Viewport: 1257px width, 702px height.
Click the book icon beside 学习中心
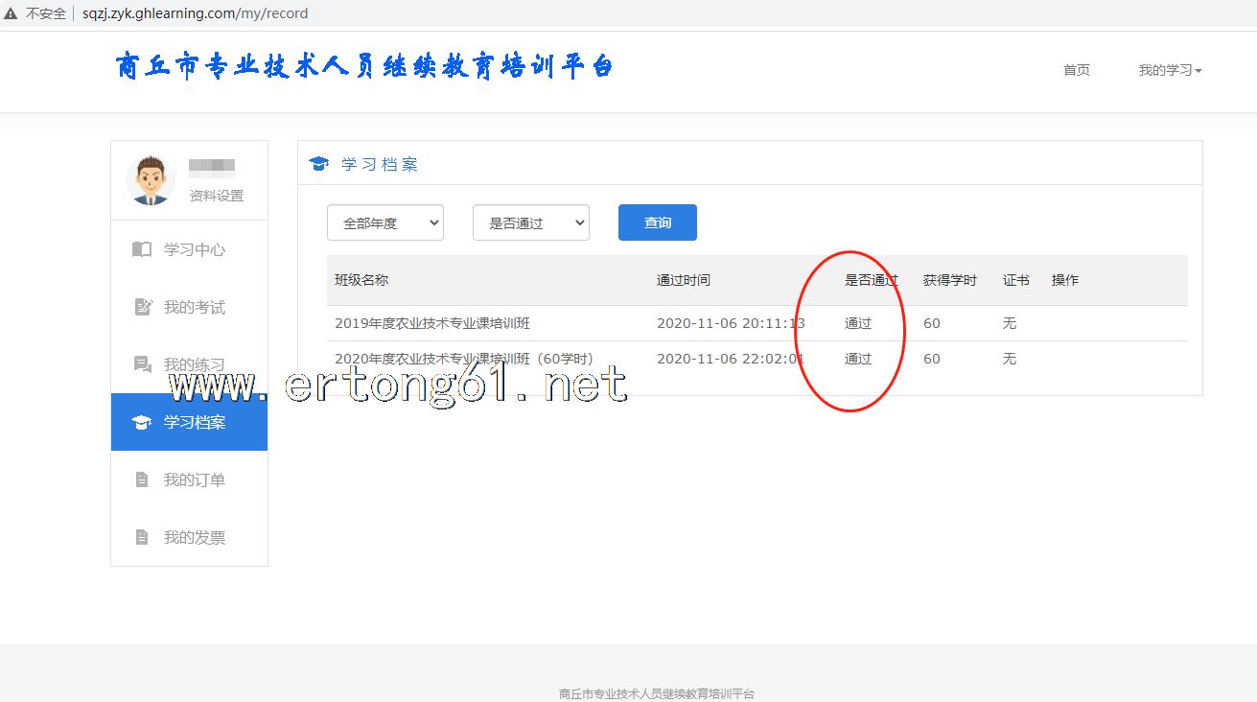click(x=142, y=249)
